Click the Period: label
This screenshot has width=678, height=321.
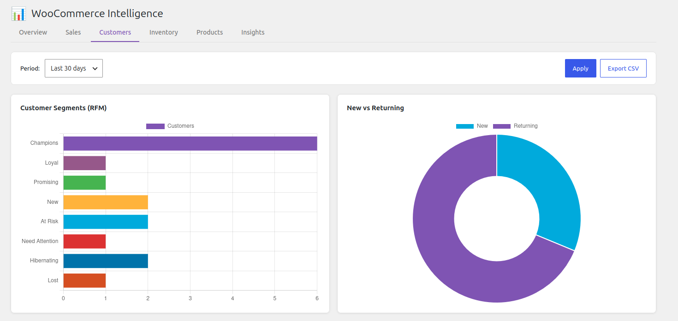pyautogui.click(x=30, y=68)
